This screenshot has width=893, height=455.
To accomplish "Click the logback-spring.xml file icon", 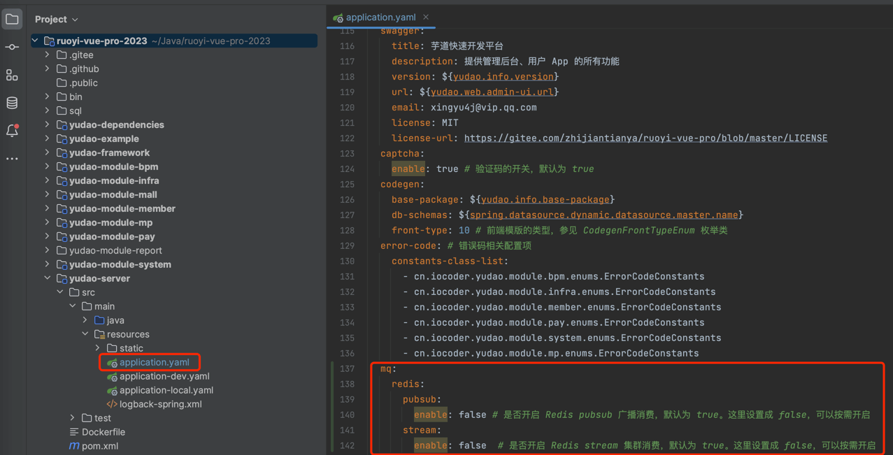I will click(x=111, y=404).
